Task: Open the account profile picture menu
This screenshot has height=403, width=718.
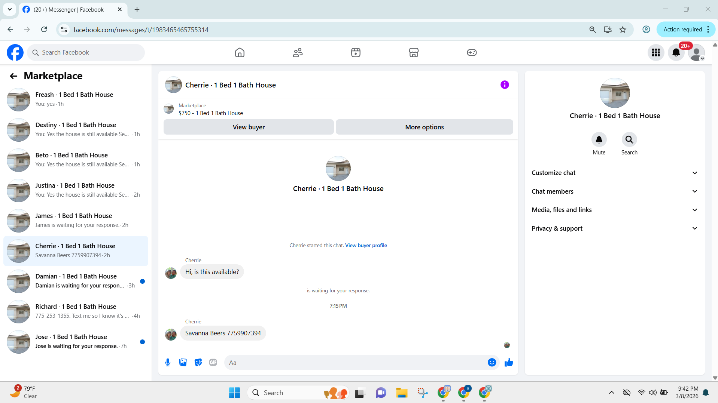Action: [x=696, y=52]
